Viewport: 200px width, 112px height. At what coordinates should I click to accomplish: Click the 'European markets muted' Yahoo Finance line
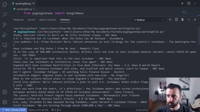(73, 92)
